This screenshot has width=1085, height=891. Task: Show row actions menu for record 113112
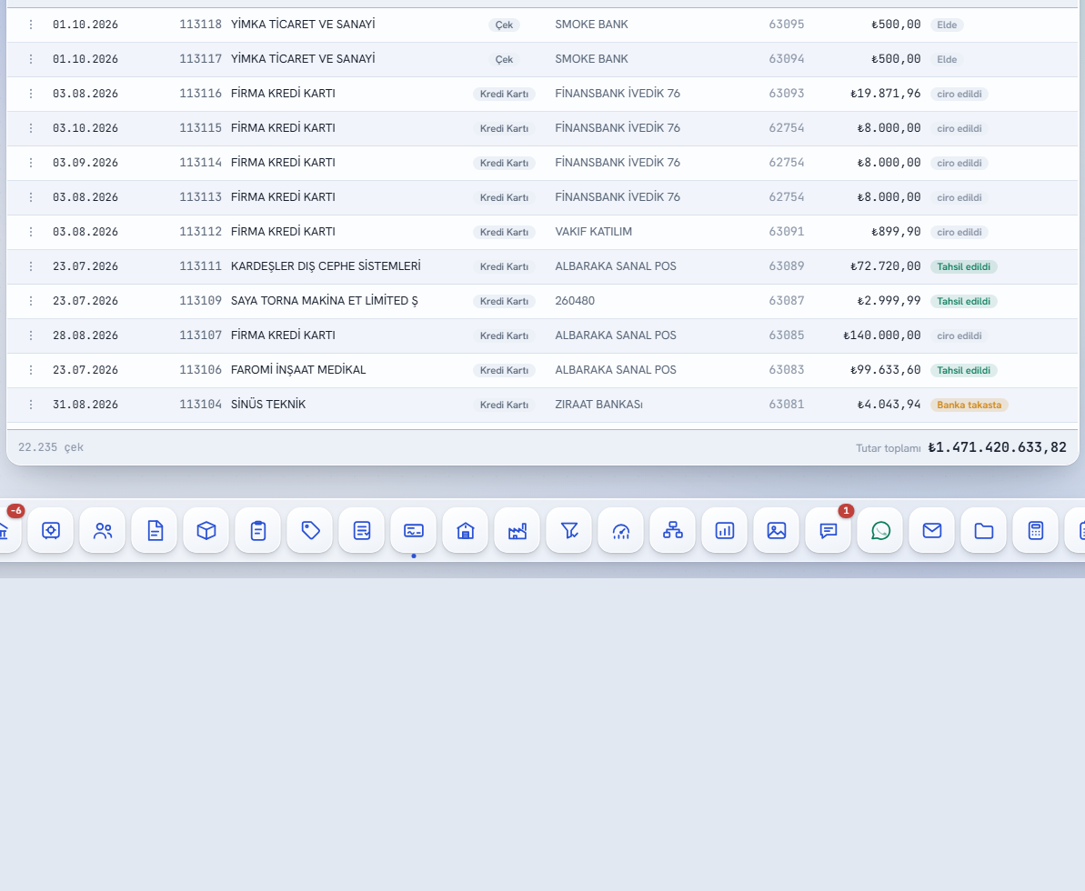[x=30, y=232]
